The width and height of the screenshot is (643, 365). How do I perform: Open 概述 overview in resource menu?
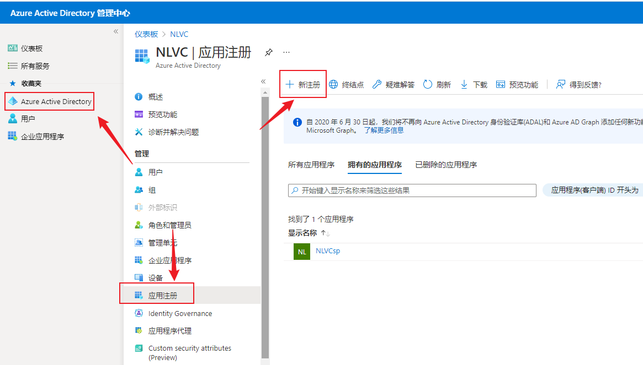pyautogui.click(x=149, y=97)
